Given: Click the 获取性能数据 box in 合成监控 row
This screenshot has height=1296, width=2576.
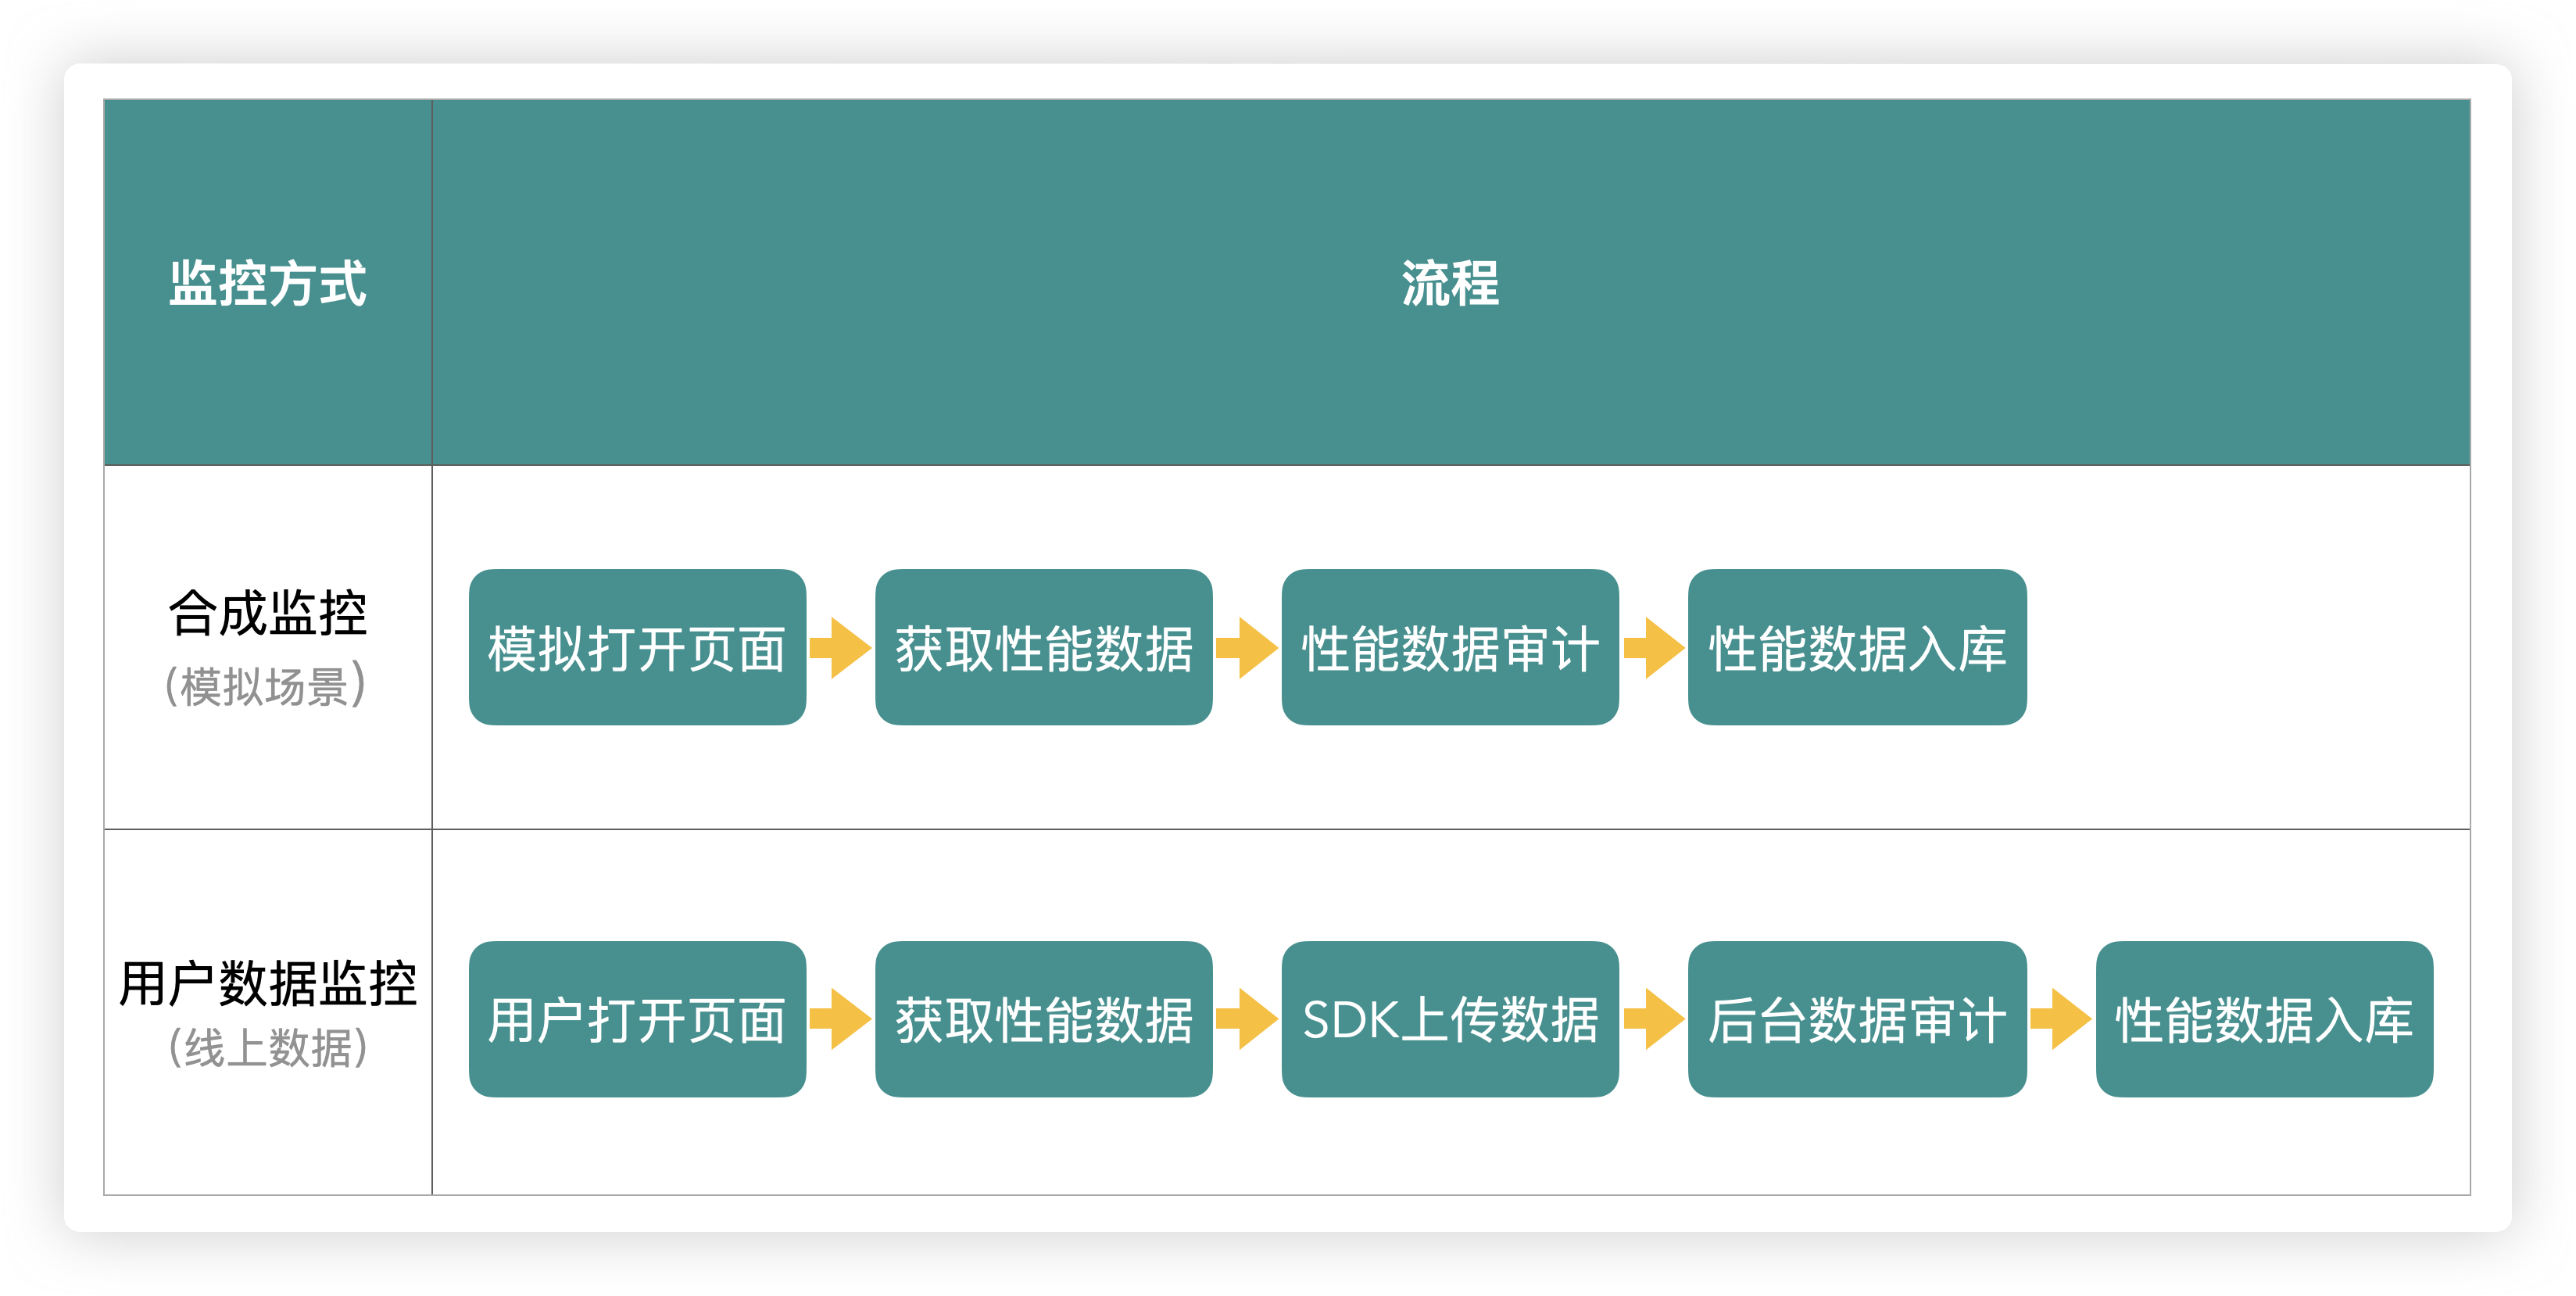Looking at the screenshot, I should tap(1044, 647).
